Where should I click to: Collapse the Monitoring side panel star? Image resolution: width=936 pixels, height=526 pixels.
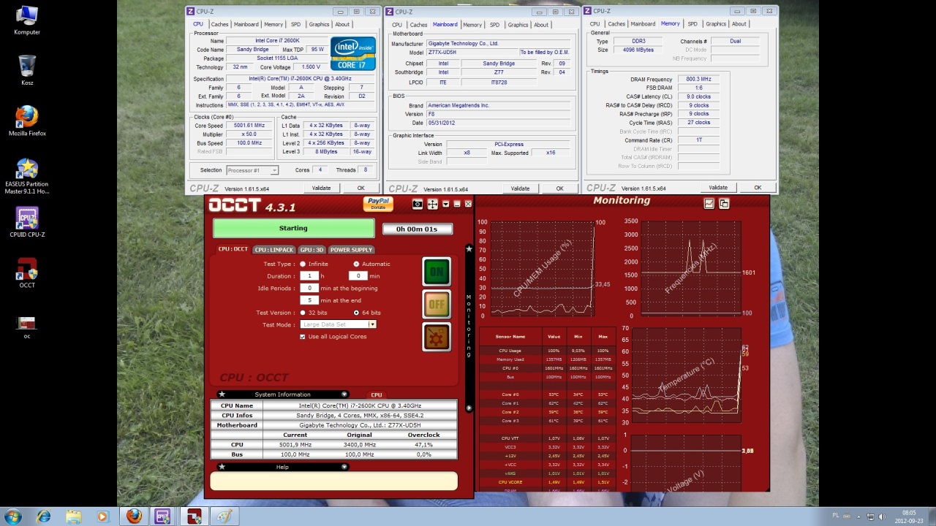click(x=469, y=249)
